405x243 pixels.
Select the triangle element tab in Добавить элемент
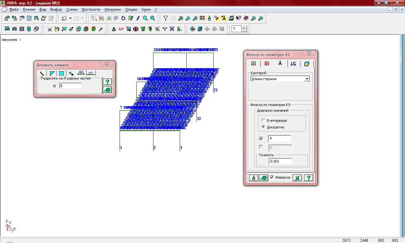(52, 73)
